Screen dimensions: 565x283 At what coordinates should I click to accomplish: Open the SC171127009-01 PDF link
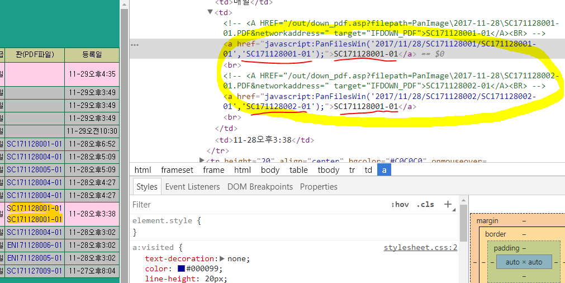tap(34, 271)
